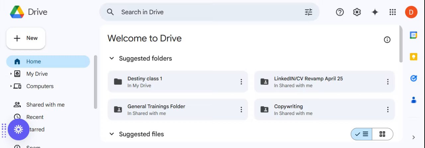Collapse the Suggested files section

(x=112, y=134)
